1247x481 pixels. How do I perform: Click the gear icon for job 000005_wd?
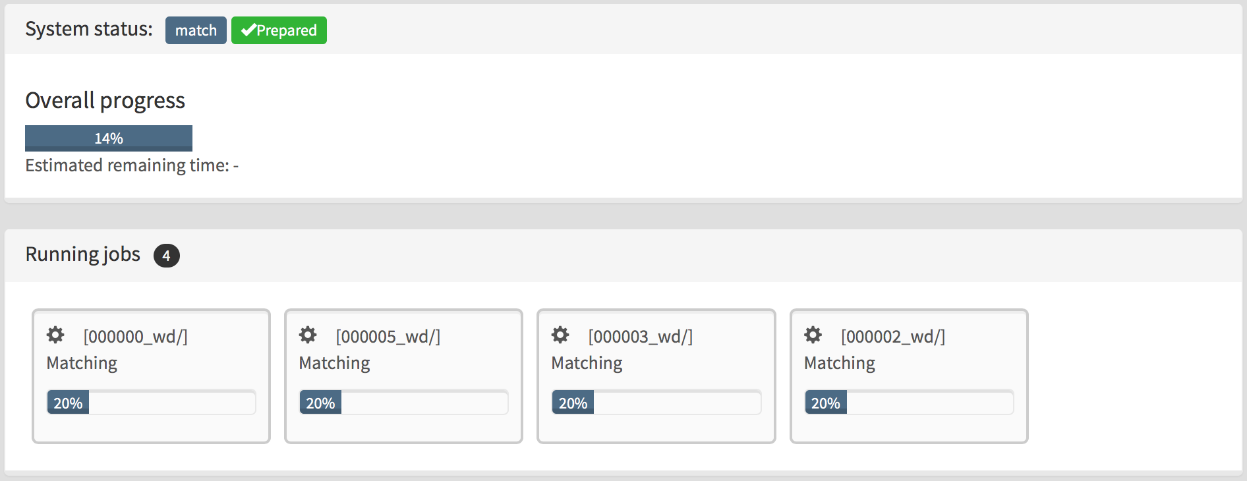[x=308, y=335]
